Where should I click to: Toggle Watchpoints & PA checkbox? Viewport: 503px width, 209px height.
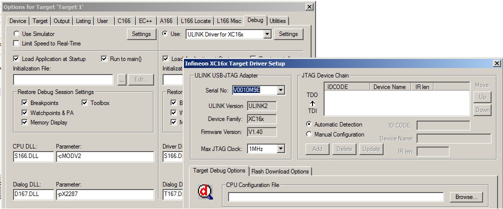point(24,113)
